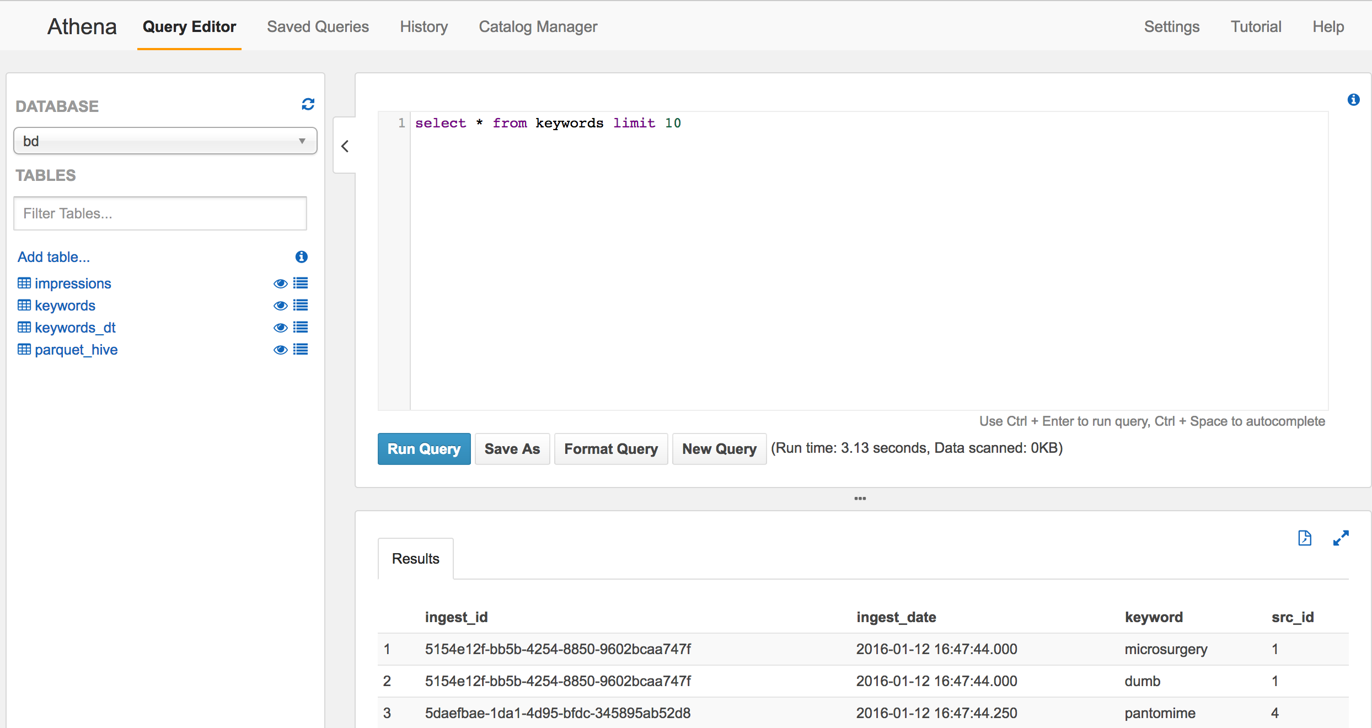
Task: Collapse the left sidebar with chevron
Action: coord(345,146)
